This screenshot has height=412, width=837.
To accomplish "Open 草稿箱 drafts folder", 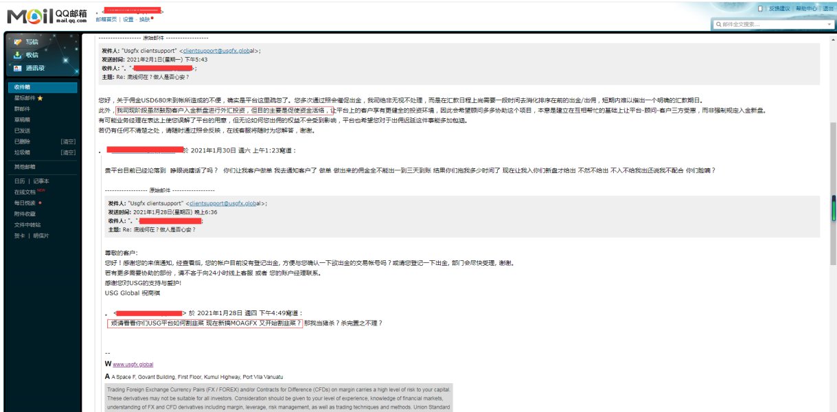I will coord(23,119).
